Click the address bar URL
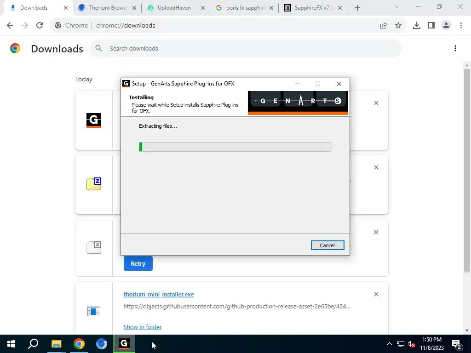 coord(126,26)
